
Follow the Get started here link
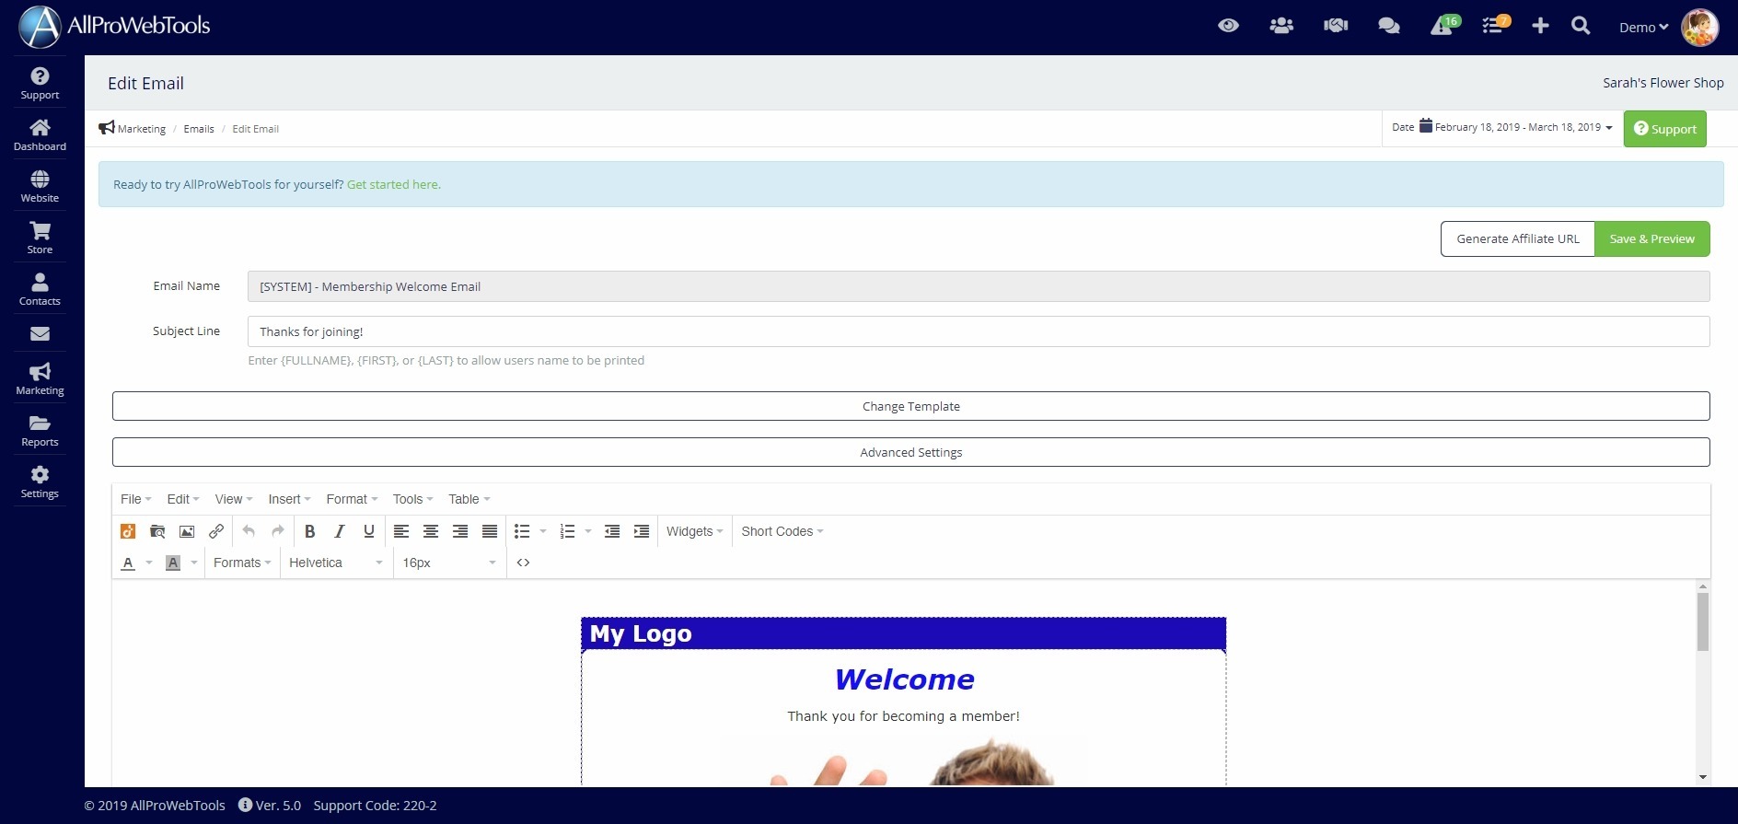pos(393,184)
